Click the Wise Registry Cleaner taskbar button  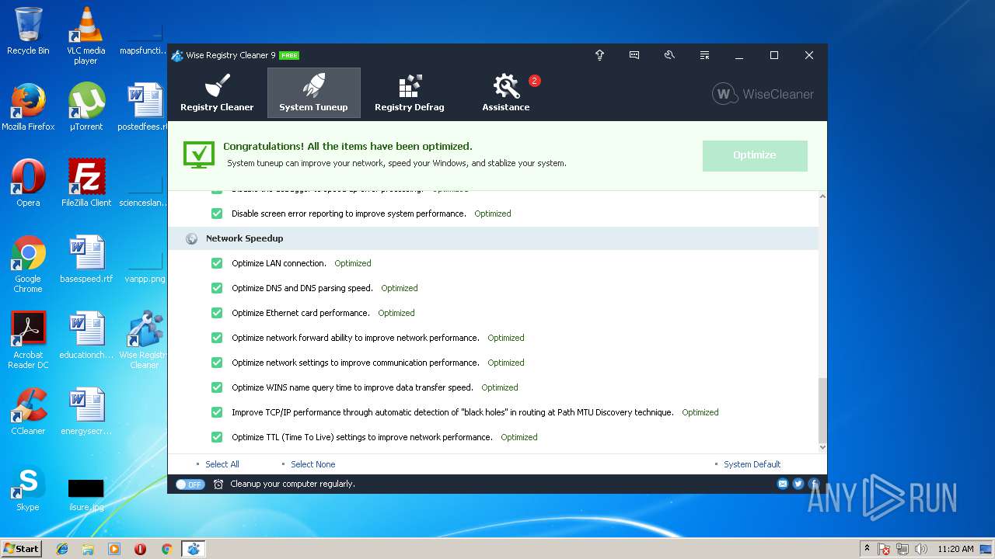[193, 549]
